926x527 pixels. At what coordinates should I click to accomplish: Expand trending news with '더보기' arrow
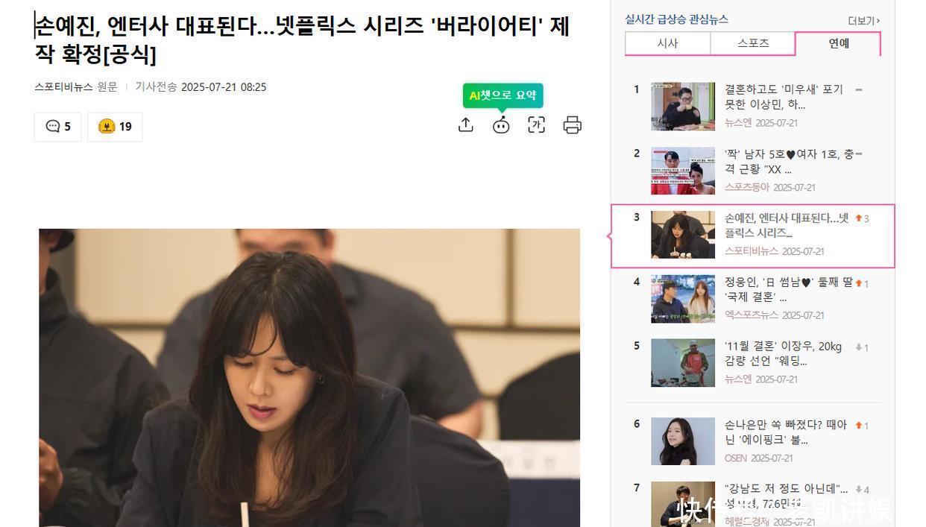864,21
